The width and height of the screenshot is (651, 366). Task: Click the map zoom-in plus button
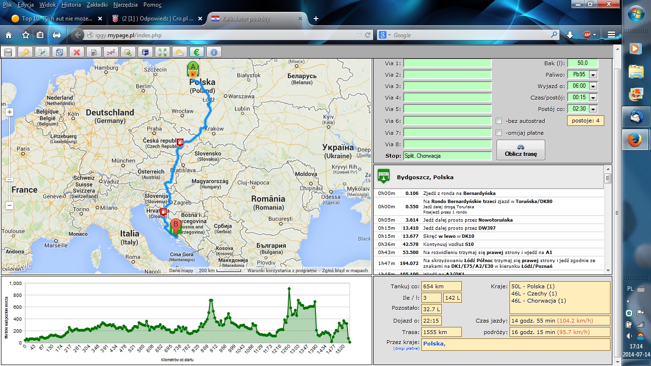10,112
